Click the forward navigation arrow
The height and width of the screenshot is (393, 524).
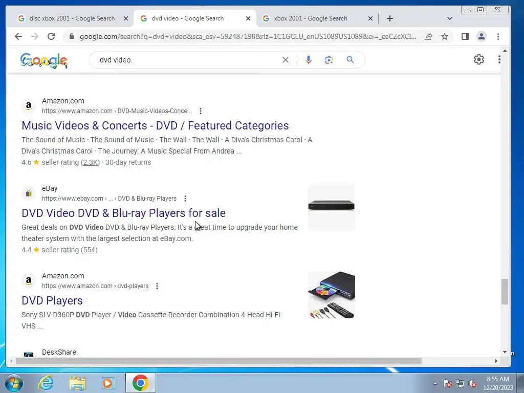tap(35, 36)
